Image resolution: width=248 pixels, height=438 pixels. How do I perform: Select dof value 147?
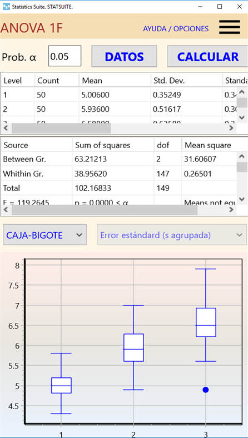coord(163,174)
